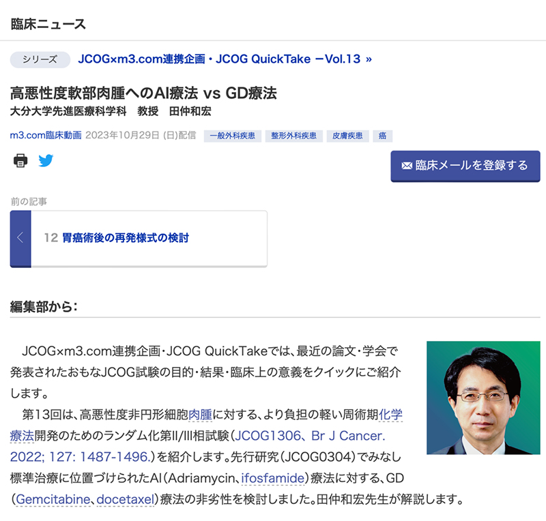This screenshot has height=521, width=546.
Task: Click the 肉腫 keyword link
Action: click(200, 415)
